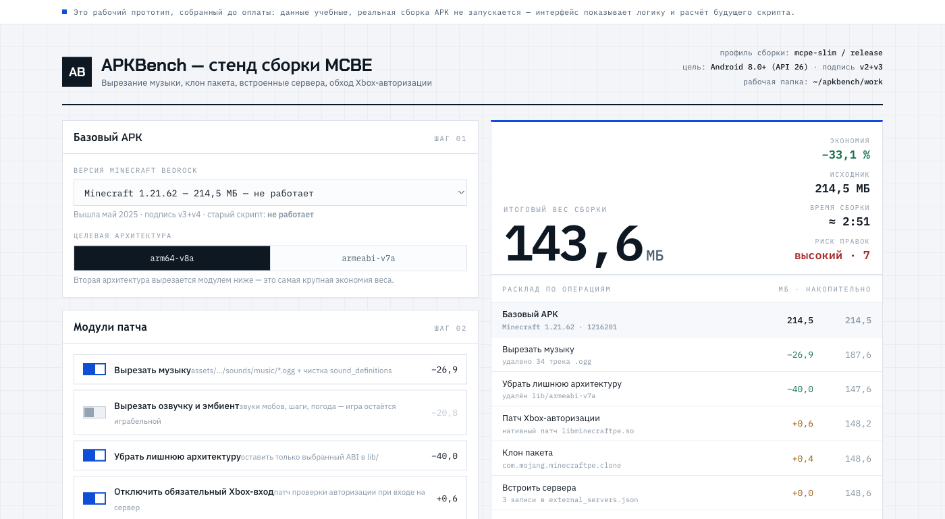Click the +0,6 value for Xbox module

pos(447,499)
